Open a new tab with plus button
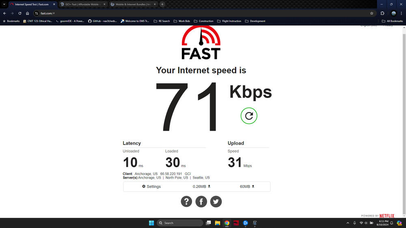The width and height of the screenshot is (406, 228). tap(162, 4)
